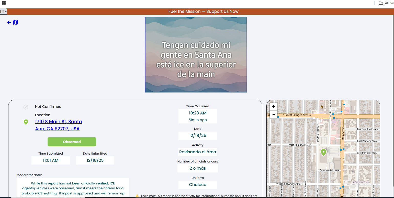Open the 'Fuel the Mission — Support Us Now' link

click(x=203, y=11)
